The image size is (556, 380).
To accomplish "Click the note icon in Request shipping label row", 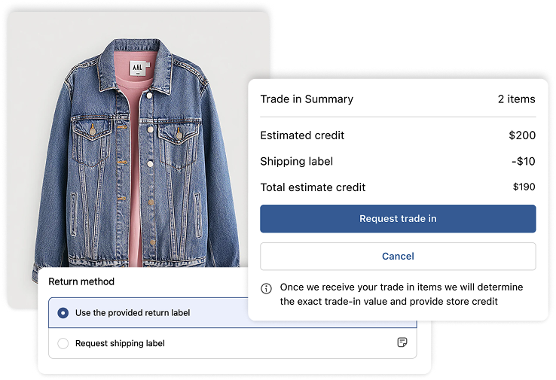I will (x=402, y=343).
